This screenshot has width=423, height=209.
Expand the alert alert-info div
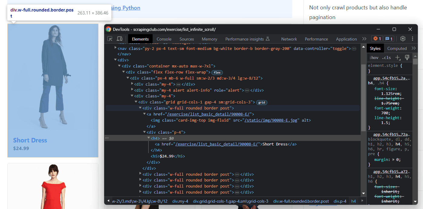(x=132, y=90)
